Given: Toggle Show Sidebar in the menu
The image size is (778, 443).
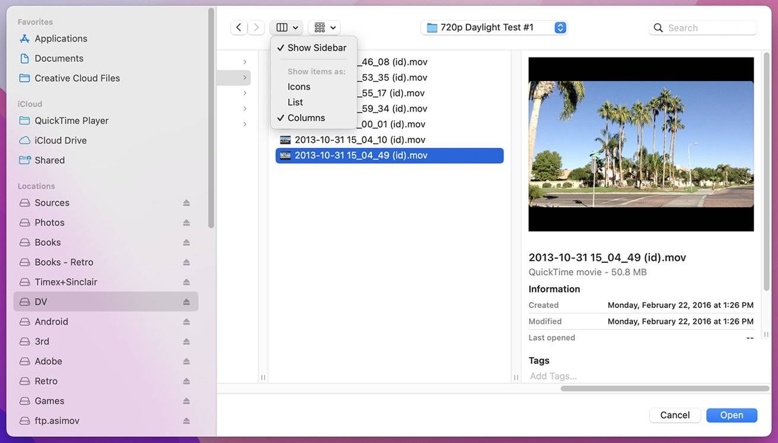Looking at the screenshot, I should tap(314, 47).
